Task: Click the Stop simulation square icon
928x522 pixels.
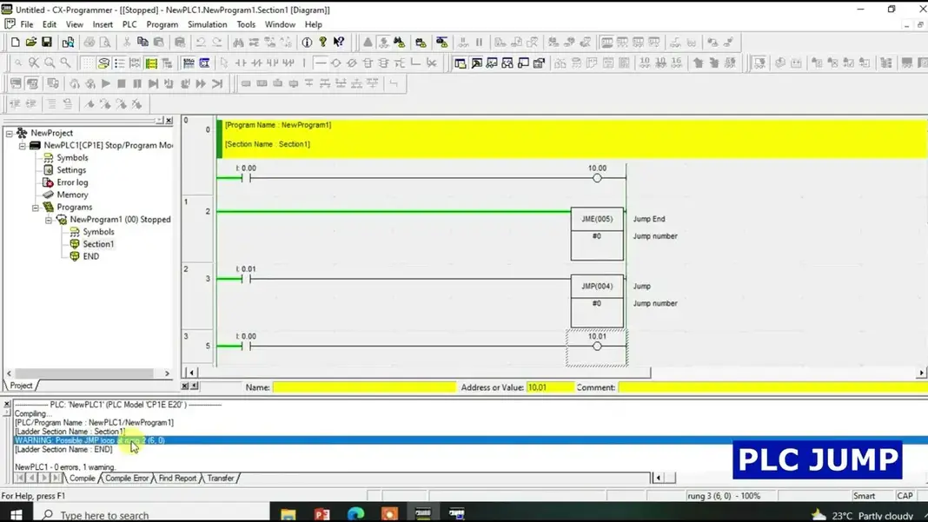Action: (x=122, y=83)
